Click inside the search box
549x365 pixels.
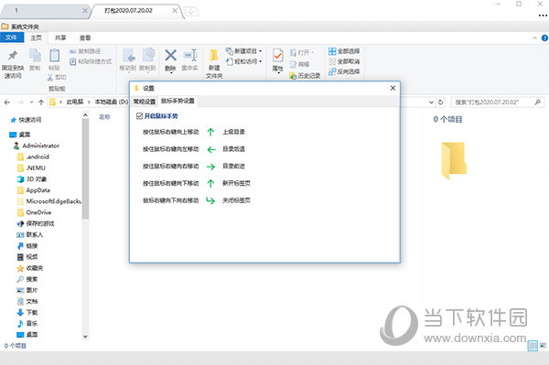492,102
